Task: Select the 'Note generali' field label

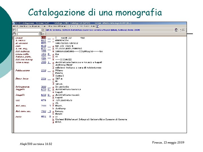Action: tap(22, 87)
